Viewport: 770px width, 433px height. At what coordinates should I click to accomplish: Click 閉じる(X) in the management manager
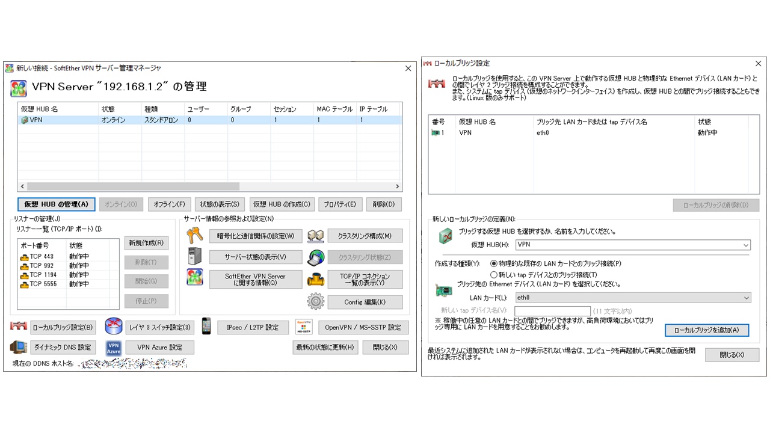tap(385, 347)
